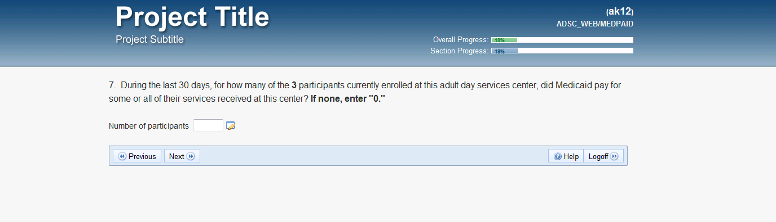Click the forward arrow icon on Next

pyautogui.click(x=191, y=156)
